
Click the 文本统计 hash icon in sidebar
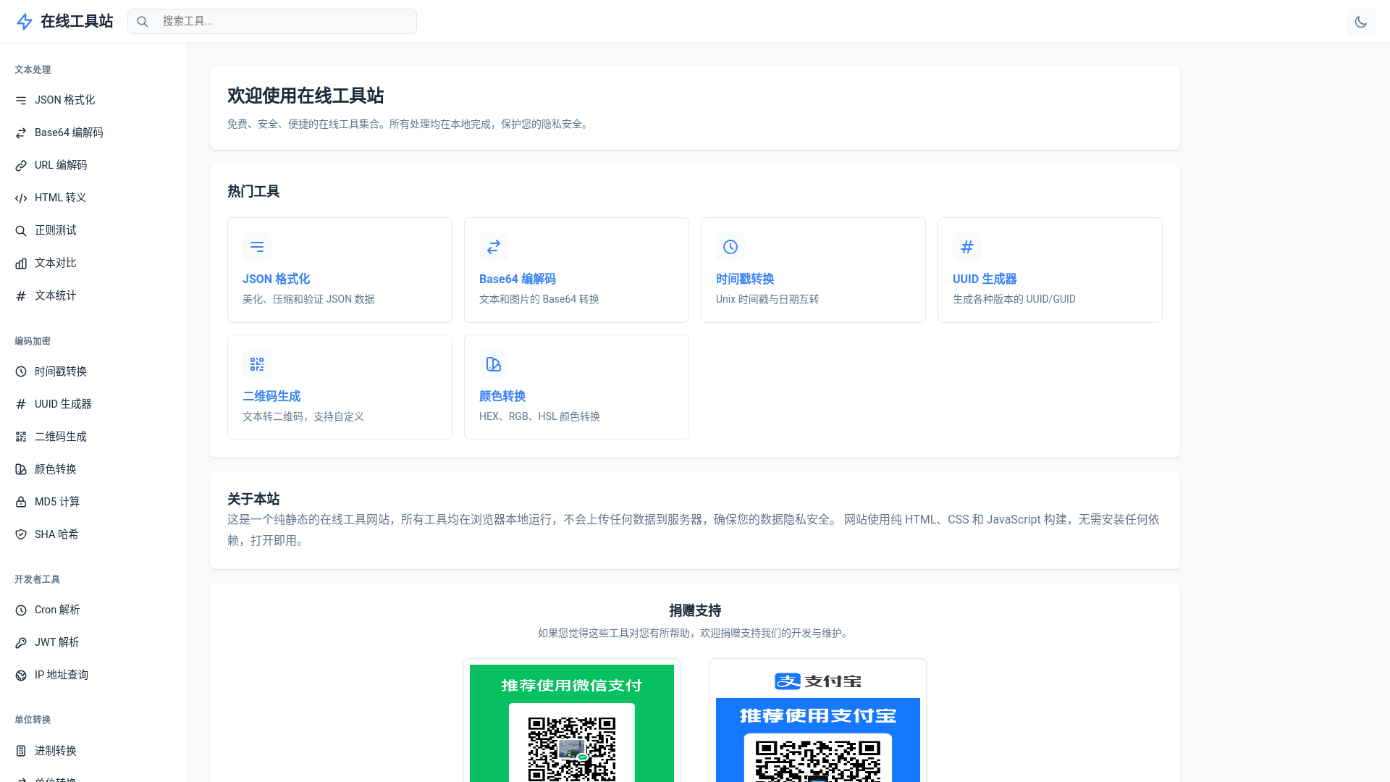click(21, 296)
